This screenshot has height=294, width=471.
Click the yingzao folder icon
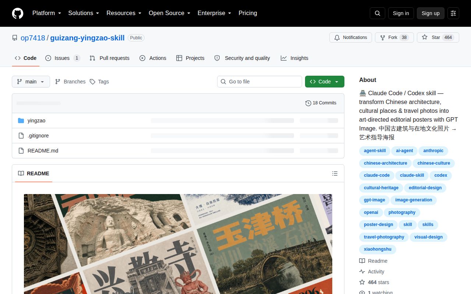click(x=21, y=121)
